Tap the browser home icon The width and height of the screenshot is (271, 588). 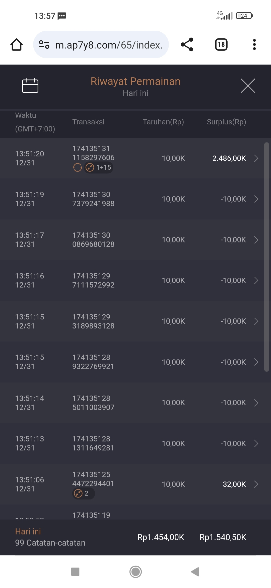click(17, 45)
